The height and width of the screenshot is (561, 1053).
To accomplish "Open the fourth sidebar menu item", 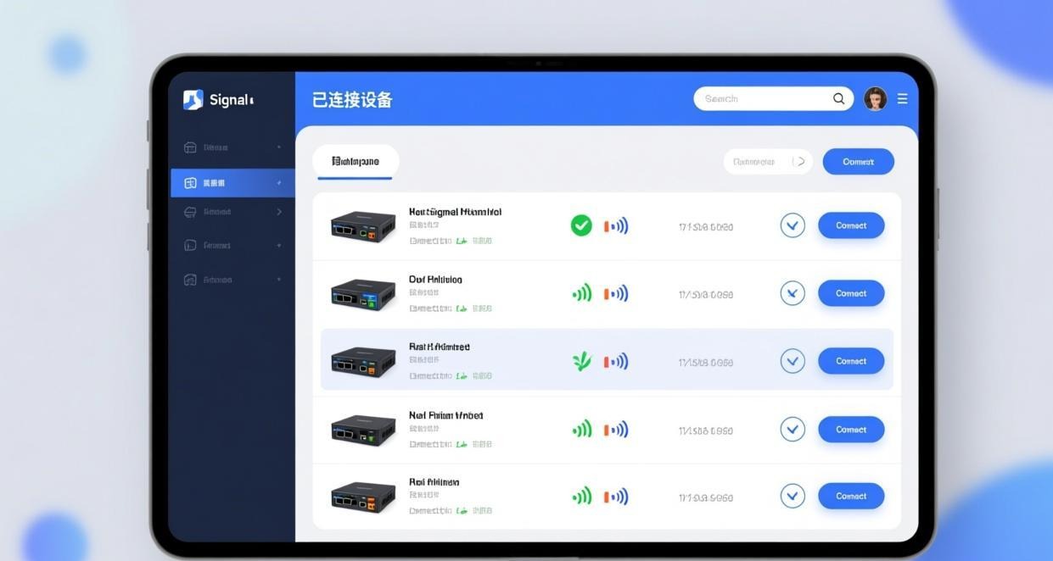I will pyautogui.click(x=232, y=246).
